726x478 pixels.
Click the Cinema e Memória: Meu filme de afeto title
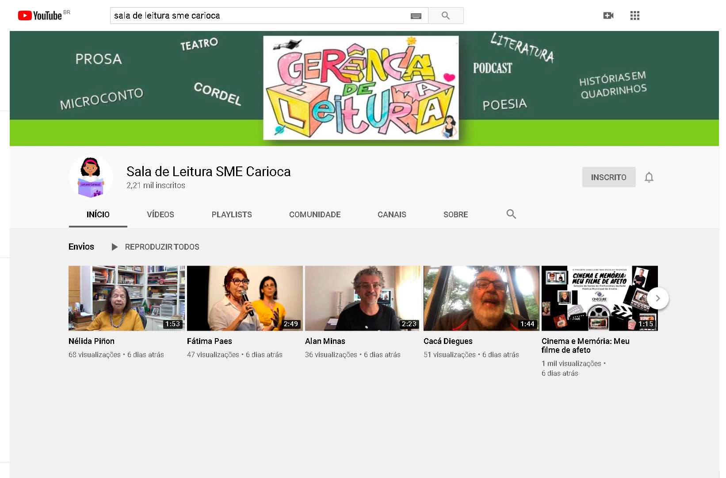point(585,346)
